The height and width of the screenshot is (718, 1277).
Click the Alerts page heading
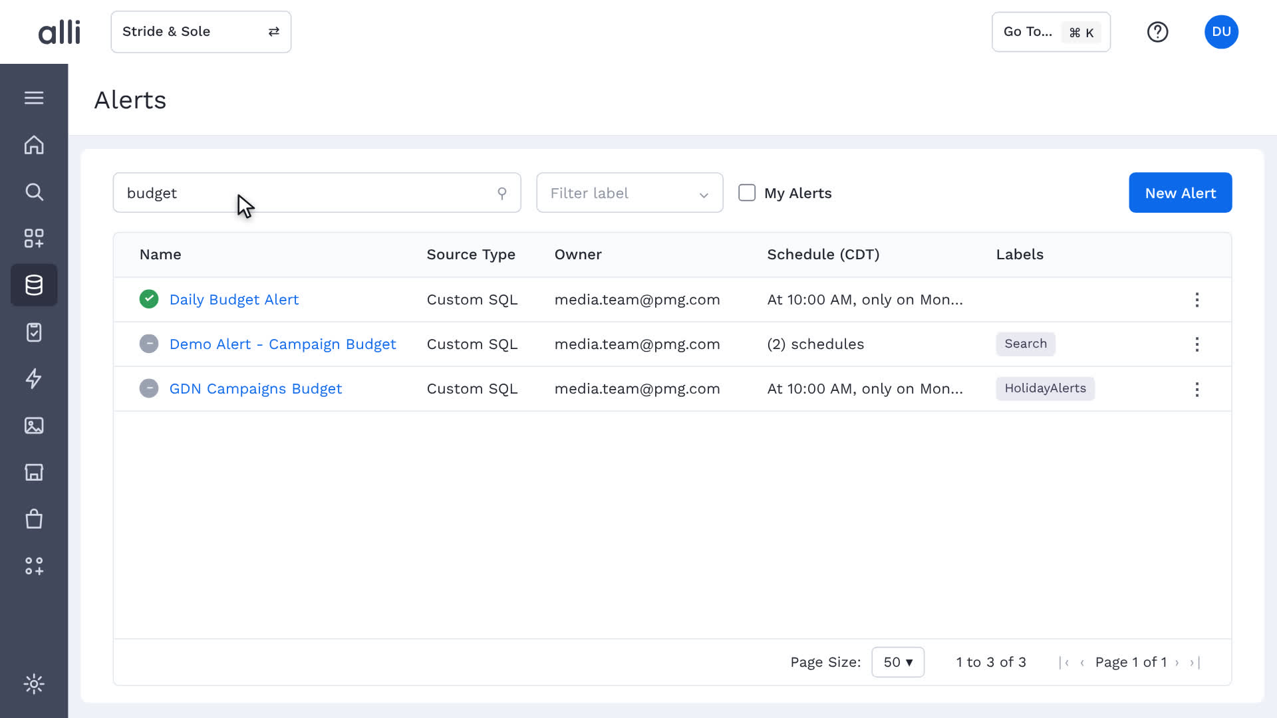coord(130,100)
